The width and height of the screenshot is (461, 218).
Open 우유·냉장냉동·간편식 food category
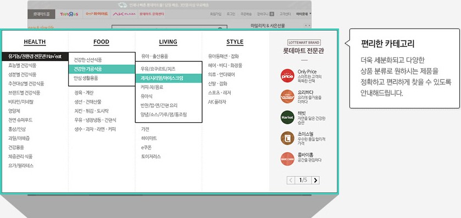coord(95,120)
